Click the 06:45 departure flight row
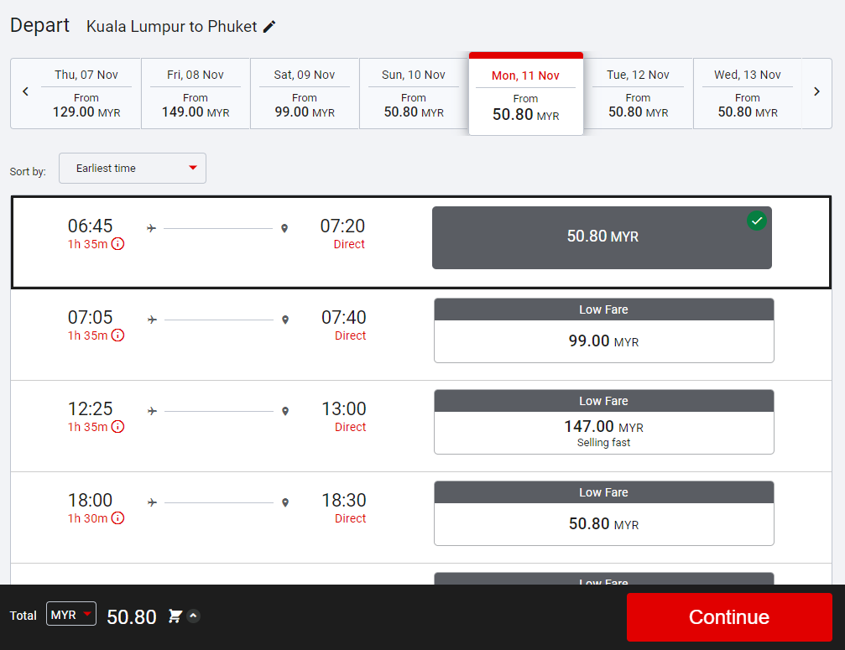Screen dimensions: 845x650 pyautogui.click(x=218, y=242)
